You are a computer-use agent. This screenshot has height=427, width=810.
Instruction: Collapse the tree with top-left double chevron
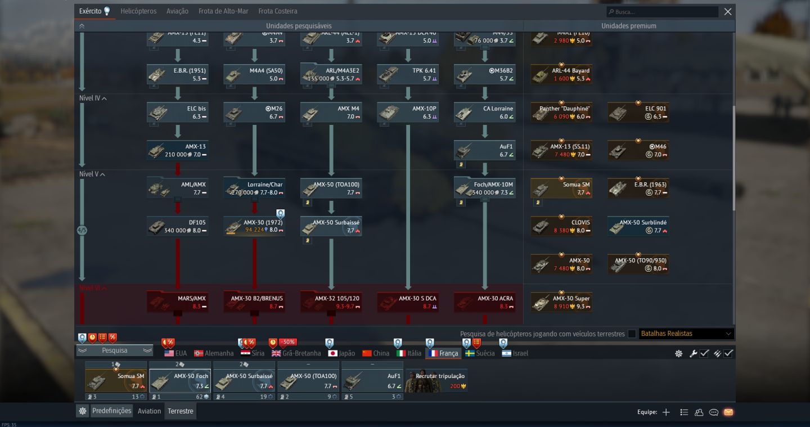pyautogui.click(x=82, y=26)
